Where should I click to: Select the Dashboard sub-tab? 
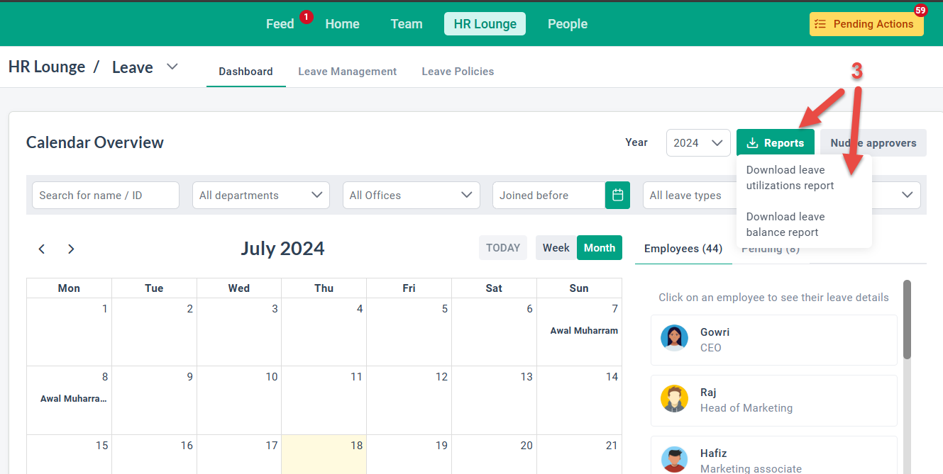coord(246,72)
